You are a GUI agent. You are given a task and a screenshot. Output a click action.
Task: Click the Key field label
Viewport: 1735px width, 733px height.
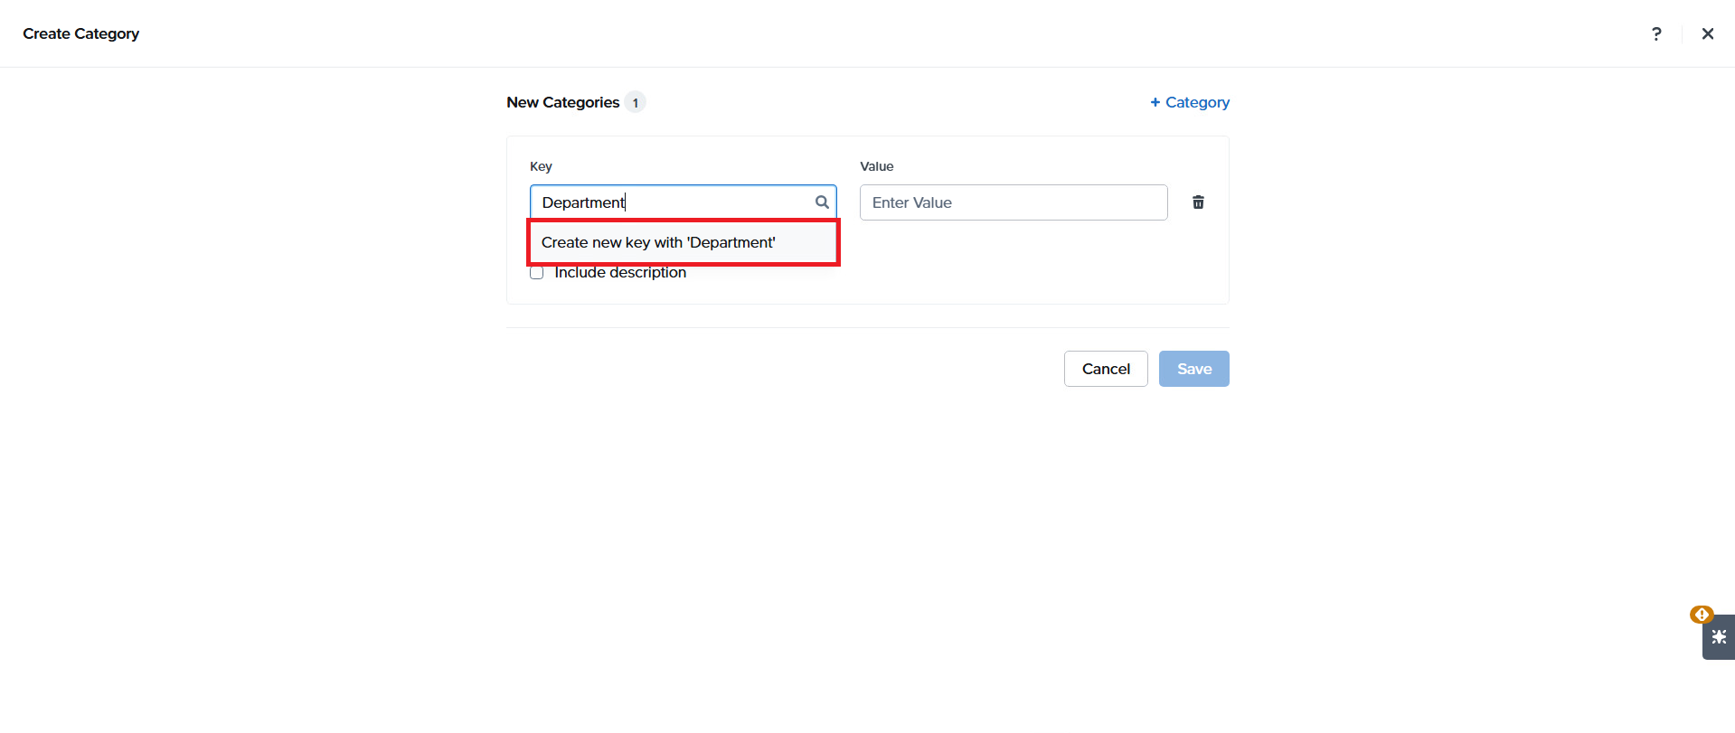(x=541, y=166)
